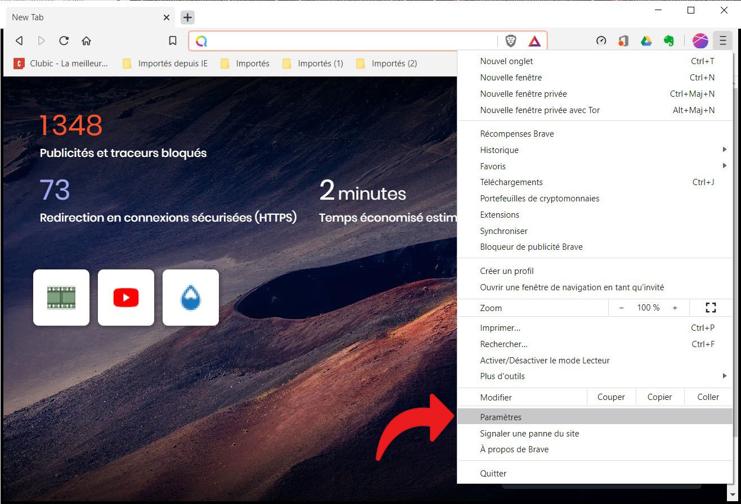Open the Office extension icon
Image resolution: width=741 pixels, height=504 pixels.
[x=623, y=40]
